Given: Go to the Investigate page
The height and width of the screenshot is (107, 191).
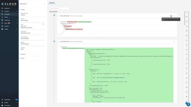Looking at the screenshot, I should point(7,14).
